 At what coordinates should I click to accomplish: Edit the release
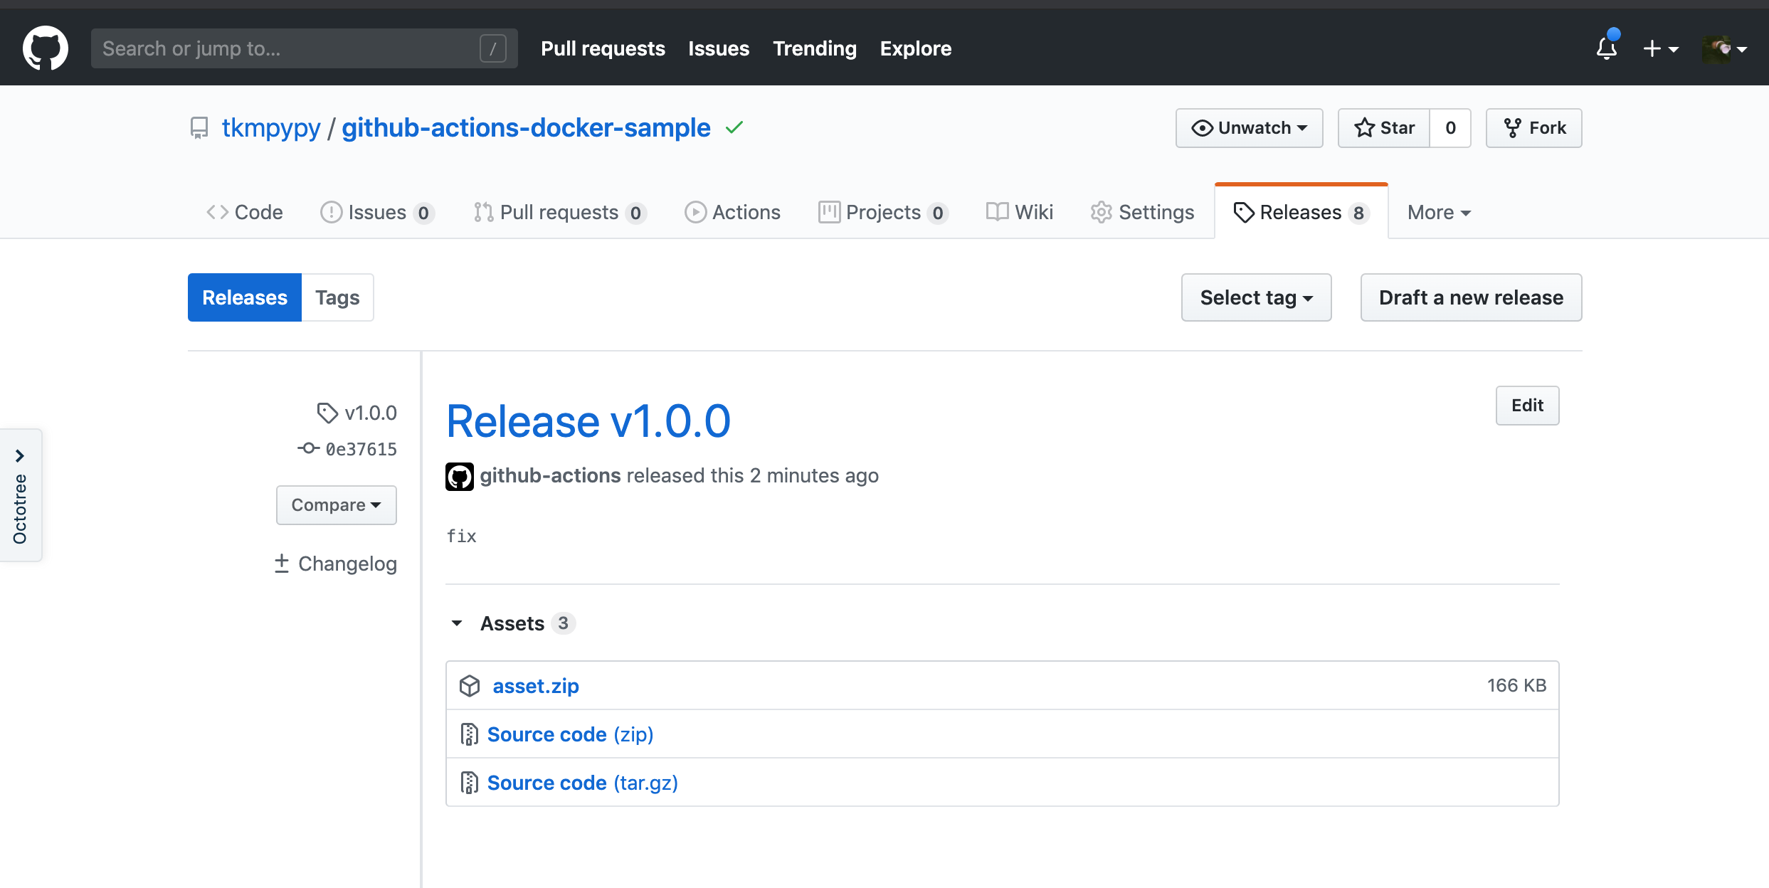[x=1527, y=406]
